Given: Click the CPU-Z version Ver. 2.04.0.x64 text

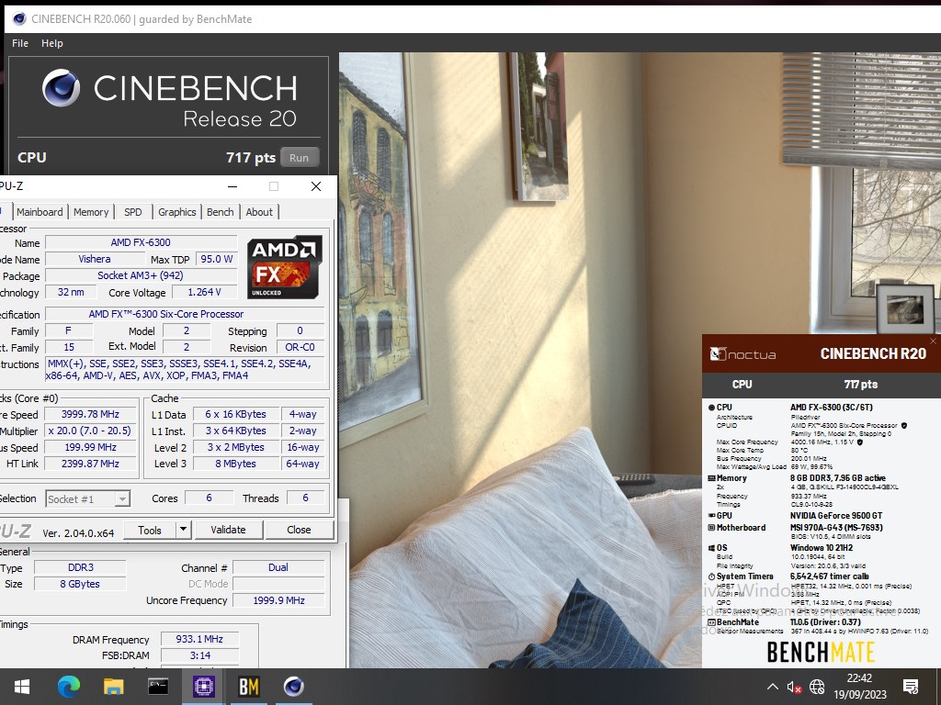Looking at the screenshot, I should point(78,533).
